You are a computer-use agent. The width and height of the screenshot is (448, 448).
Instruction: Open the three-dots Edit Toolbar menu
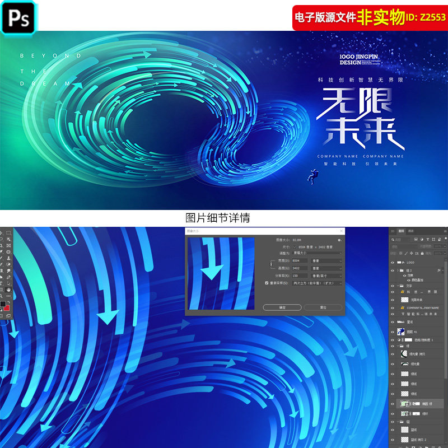pos(8,296)
